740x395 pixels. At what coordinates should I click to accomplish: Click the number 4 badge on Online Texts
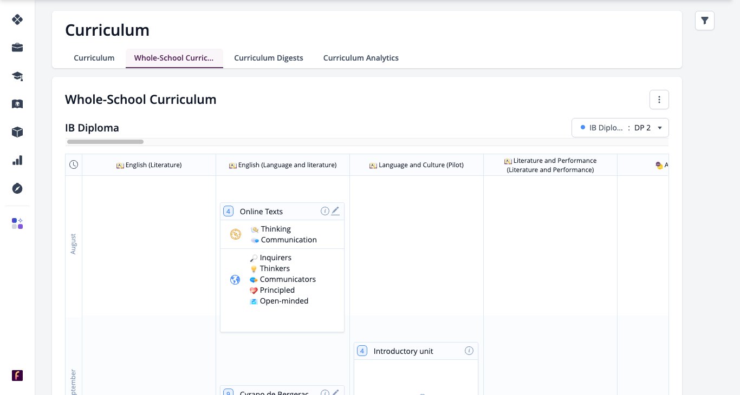tap(229, 211)
